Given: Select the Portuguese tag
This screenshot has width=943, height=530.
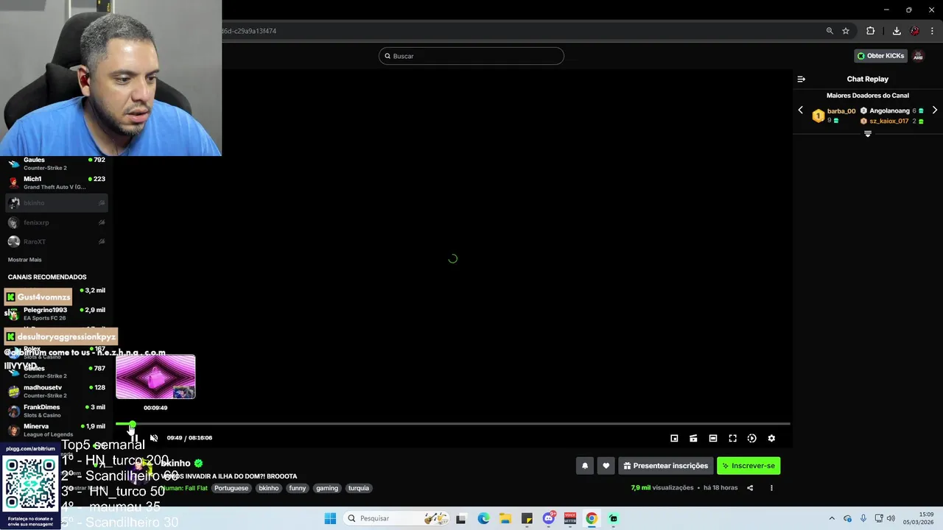Looking at the screenshot, I should coord(231,488).
